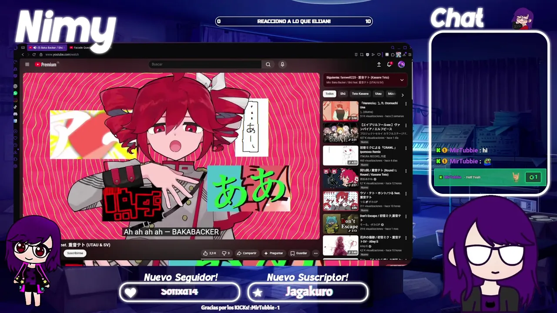Go back with the browser back arrow
This screenshot has width=557, height=313.
click(23, 54)
